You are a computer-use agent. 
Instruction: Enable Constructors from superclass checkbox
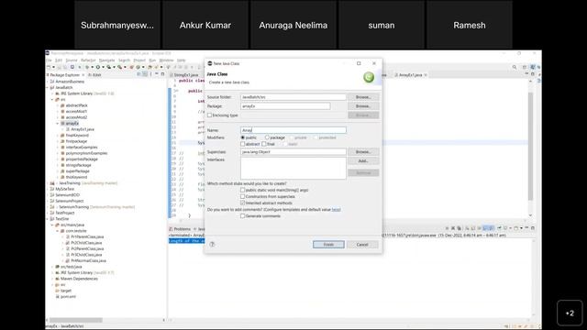click(242, 196)
